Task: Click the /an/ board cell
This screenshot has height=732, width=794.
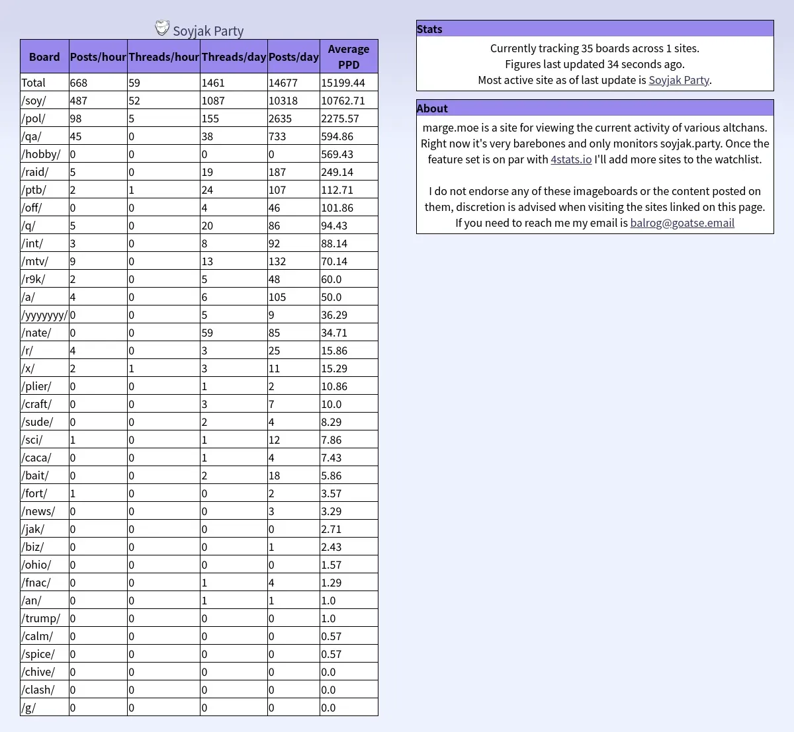Action: 44,600
